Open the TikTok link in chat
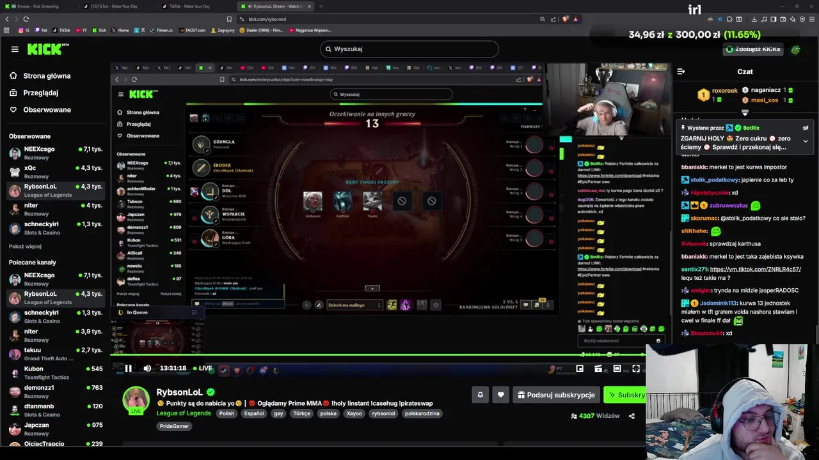819x460 pixels. coord(755,270)
